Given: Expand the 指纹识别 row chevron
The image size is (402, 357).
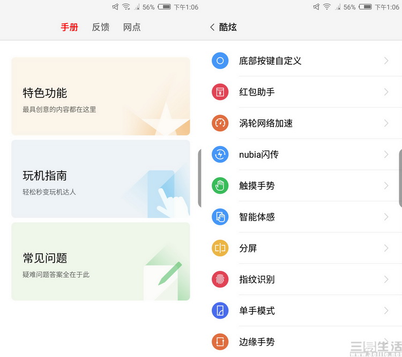Looking at the screenshot, I should pyautogui.click(x=386, y=279).
